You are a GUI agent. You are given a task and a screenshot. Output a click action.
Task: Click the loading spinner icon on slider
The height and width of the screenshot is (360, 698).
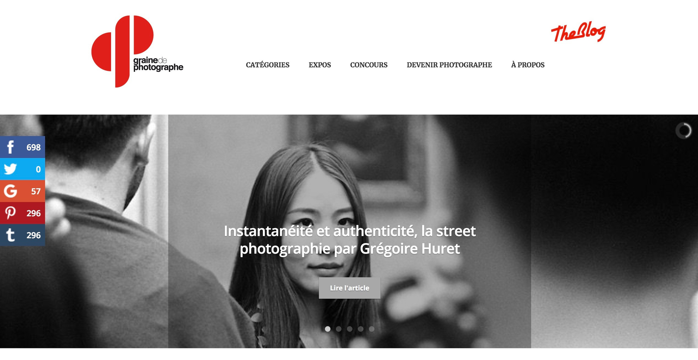684,131
